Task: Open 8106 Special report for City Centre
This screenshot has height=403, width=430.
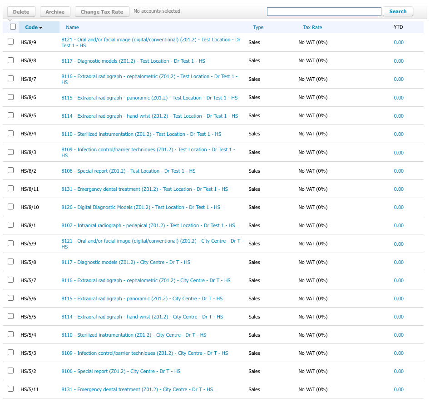Action: [120, 371]
